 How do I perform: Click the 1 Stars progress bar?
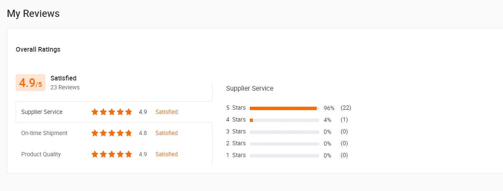point(284,156)
